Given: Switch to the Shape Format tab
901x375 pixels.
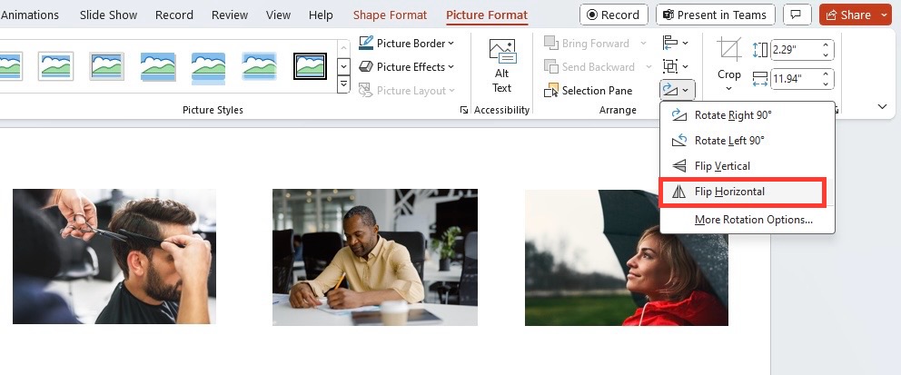Looking at the screenshot, I should (391, 15).
